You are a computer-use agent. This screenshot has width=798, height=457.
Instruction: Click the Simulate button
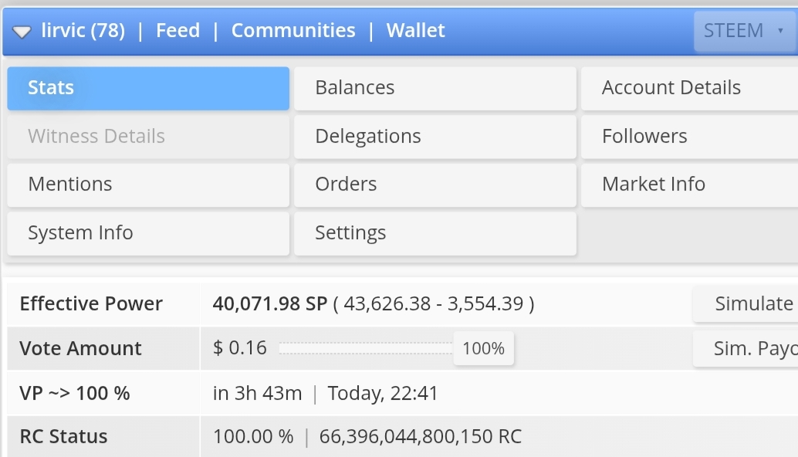(749, 304)
